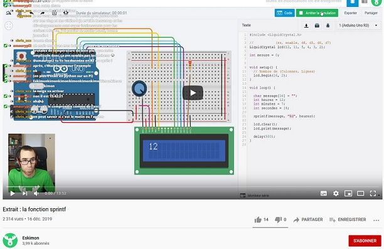Open more actions three-dot menu
The height and width of the screenshot is (249, 384).
click(x=376, y=220)
